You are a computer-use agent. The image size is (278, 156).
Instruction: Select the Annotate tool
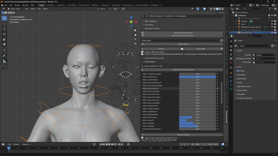point(4,56)
